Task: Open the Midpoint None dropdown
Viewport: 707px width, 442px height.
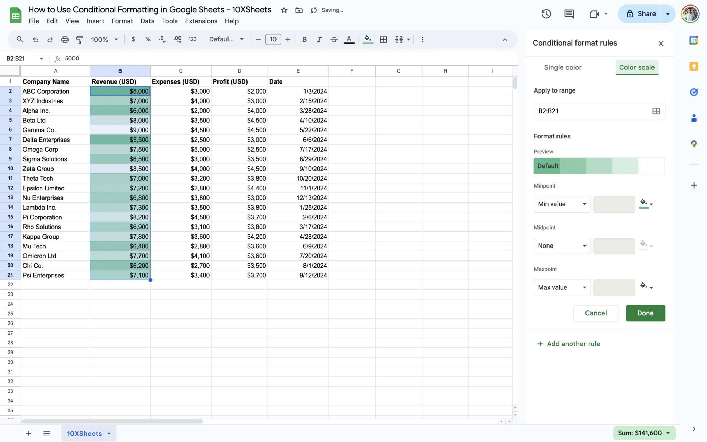Action: click(x=562, y=246)
